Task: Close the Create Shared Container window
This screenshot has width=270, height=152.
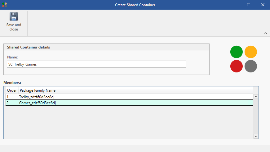Action: [x=263, y=5]
